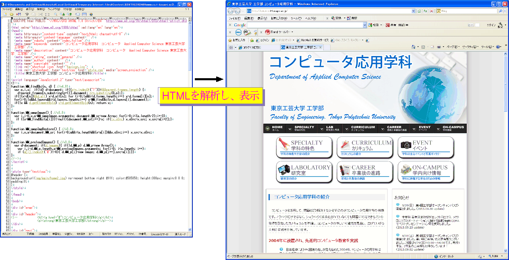Click the CAREER 卒業後の進路 card button

tap(365, 172)
